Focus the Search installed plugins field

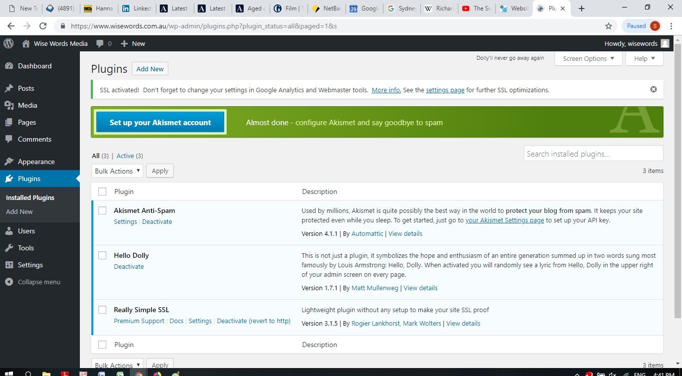(593, 154)
